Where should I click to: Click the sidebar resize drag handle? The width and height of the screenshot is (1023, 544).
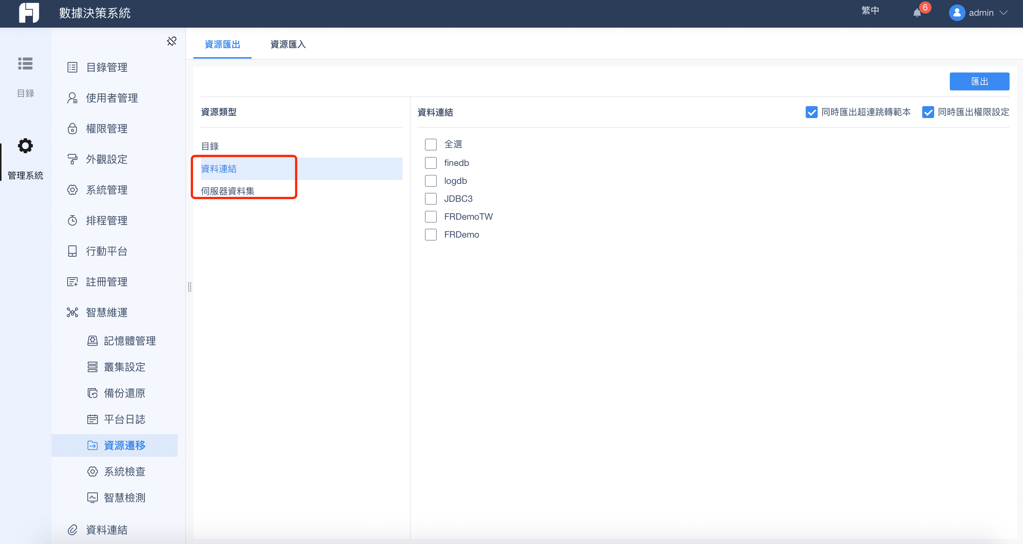tap(189, 287)
